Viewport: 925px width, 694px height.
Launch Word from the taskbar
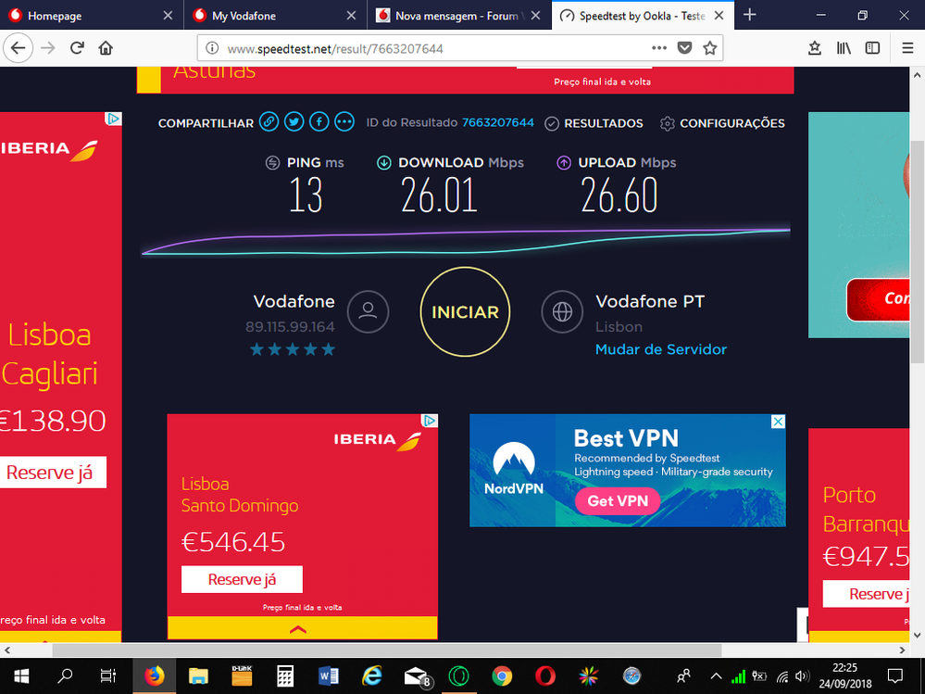pyautogui.click(x=328, y=675)
